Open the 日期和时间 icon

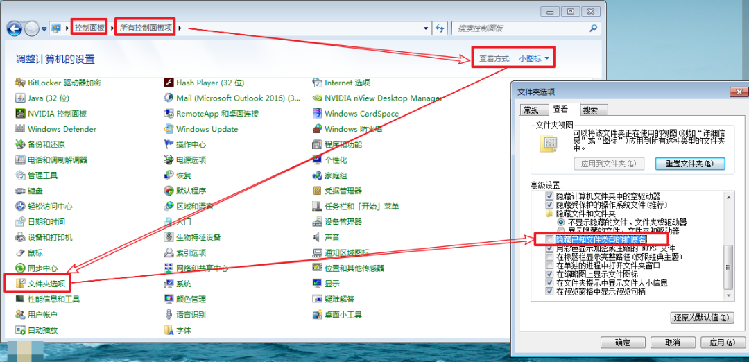20,222
